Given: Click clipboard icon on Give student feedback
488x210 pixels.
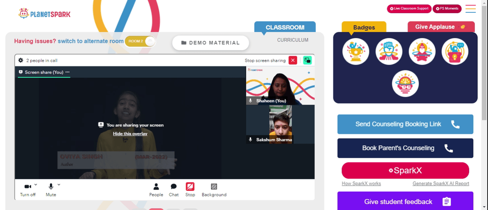Looking at the screenshot, I should [447, 202].
